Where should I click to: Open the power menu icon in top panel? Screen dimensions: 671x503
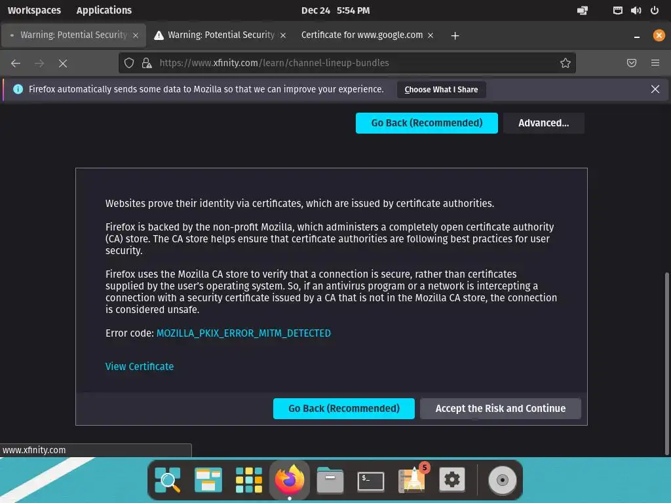pos(655,10)
